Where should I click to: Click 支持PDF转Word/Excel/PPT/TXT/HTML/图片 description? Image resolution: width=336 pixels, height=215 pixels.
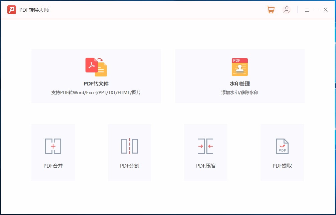pos(96,93)
